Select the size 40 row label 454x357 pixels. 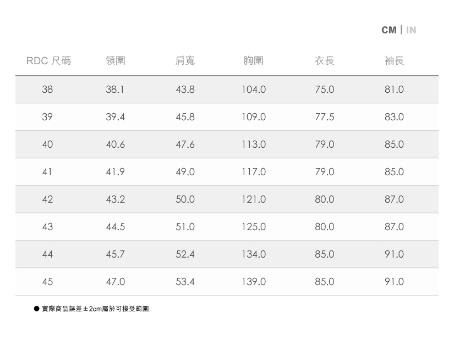[47, 144]
